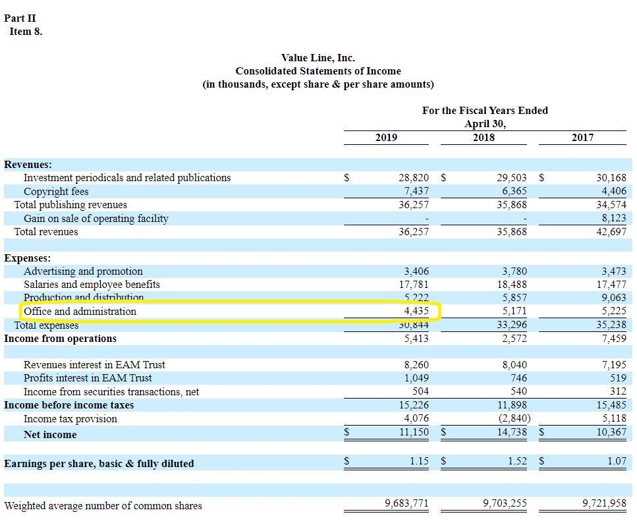637x529 pixels.
Task: Click the Profits interest in EAM Trust label
Action: 88,378
